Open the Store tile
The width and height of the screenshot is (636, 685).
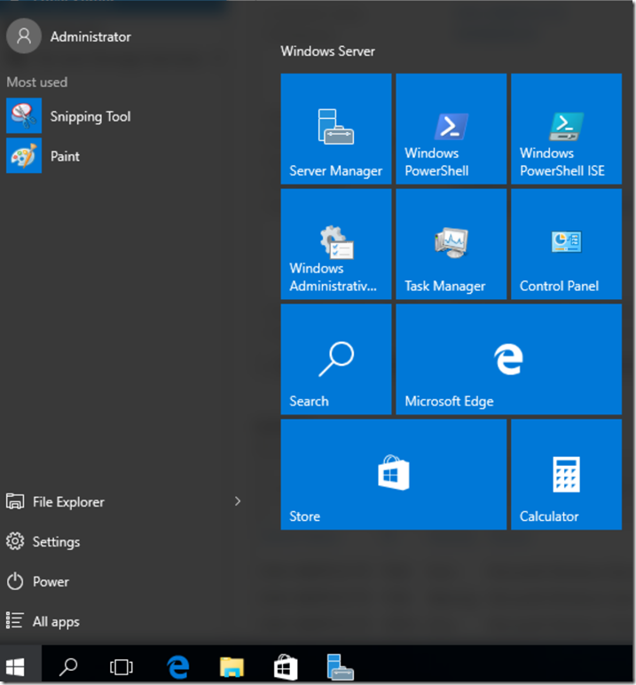point(394,475)
